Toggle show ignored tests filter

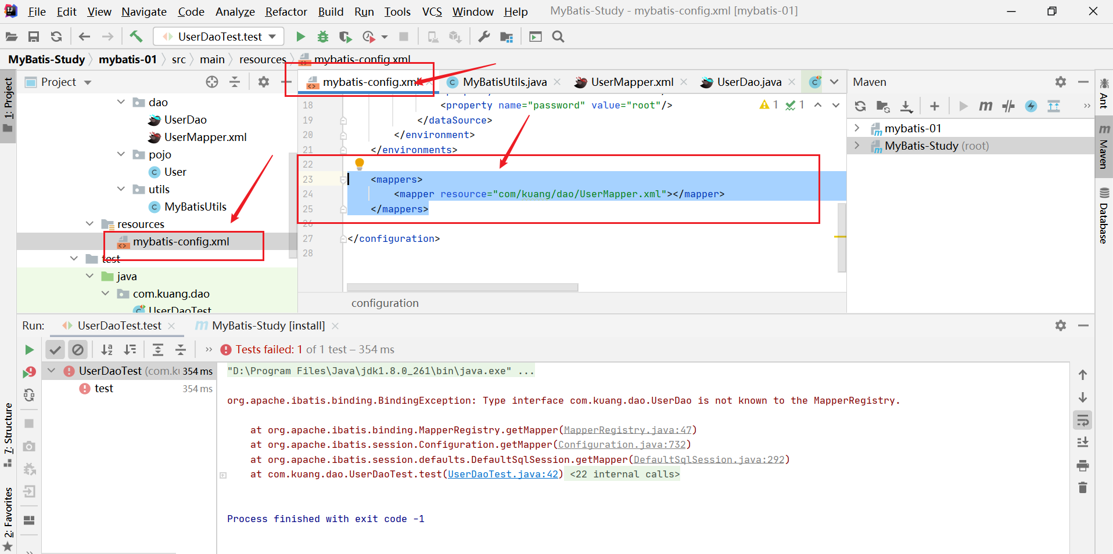tap(78, 349)
